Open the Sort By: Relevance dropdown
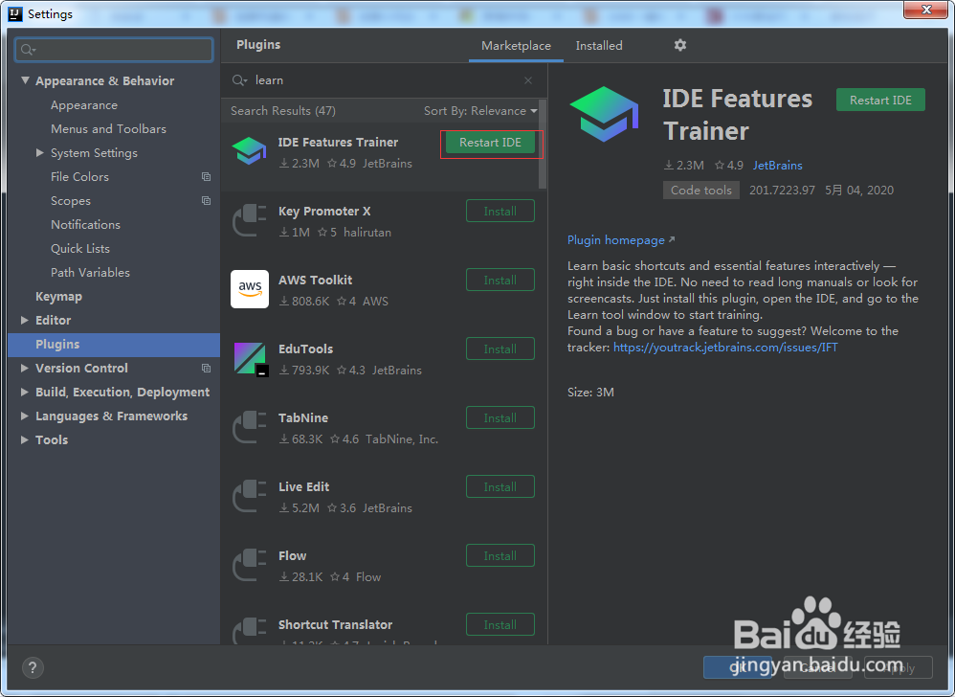Viewport: 955px width, 697px height. point(480,111)
